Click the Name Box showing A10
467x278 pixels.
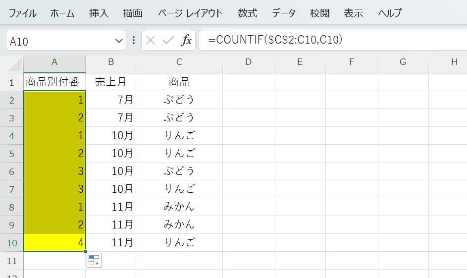(x=59, y=41)
